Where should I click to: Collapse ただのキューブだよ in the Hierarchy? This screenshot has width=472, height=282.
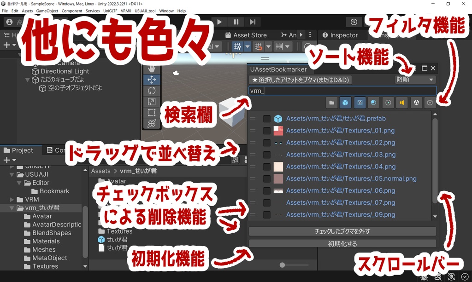tap(28, 79)
